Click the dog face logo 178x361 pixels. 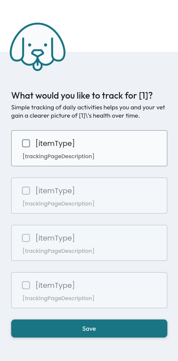pos(37,47)
